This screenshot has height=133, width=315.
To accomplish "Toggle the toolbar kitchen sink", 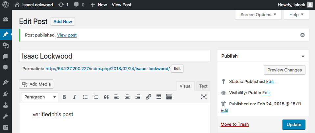I will coord(169,97).
